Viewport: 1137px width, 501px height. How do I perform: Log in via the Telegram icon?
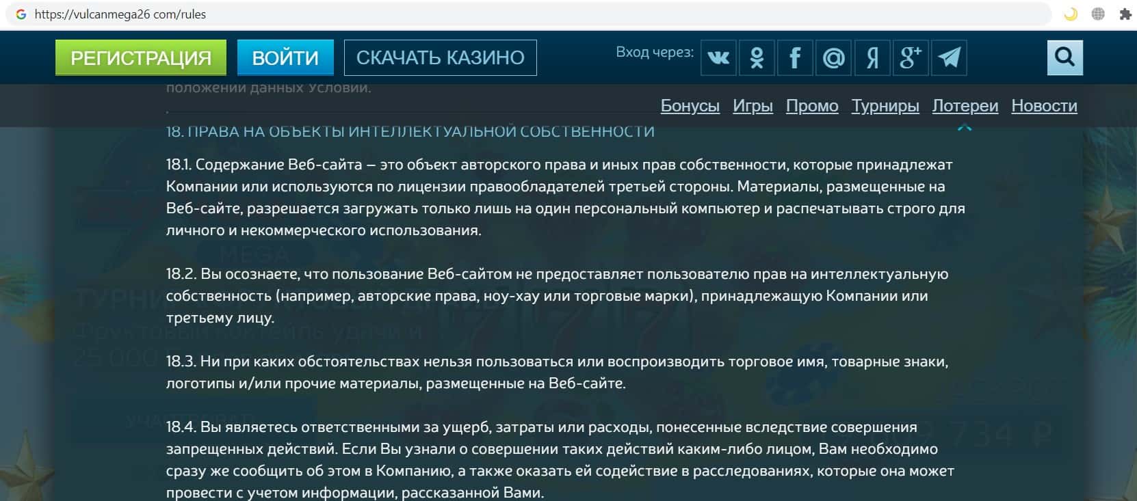(949, 57)
